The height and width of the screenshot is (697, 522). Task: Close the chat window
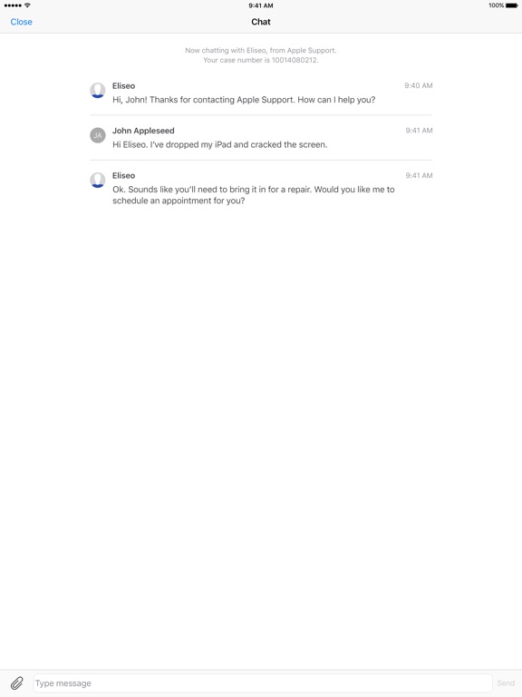[22, 22]
